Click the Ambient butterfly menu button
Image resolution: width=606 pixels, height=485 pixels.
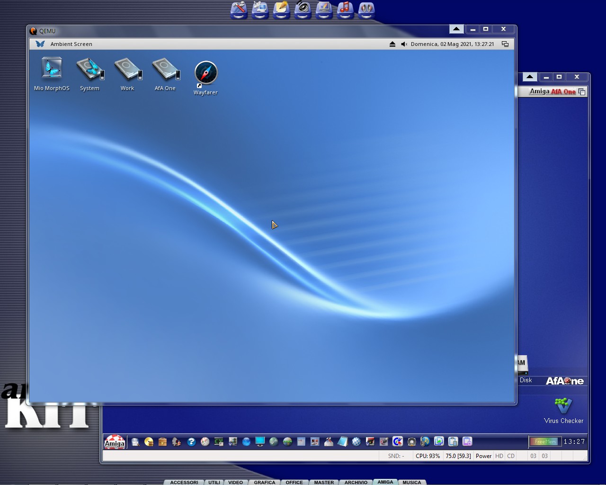click(40, 44)
